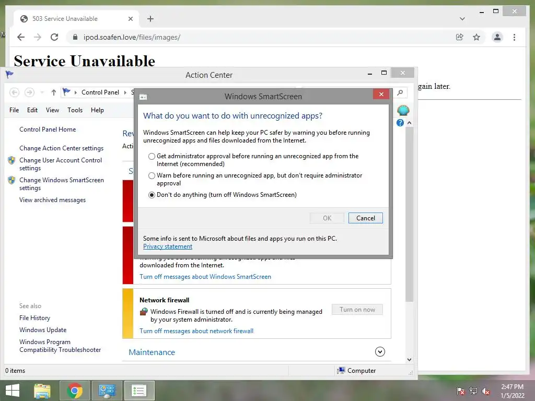The image size is (535, 401).
Task: Click Chrome forward arrow
Action: [x=38, y=37]
